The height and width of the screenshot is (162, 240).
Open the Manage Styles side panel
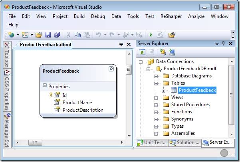[7, 130]
